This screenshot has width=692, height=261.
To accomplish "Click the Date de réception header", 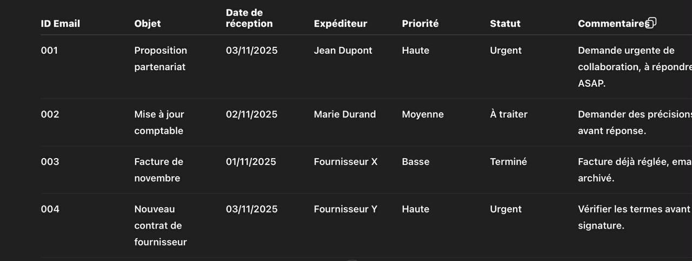I will pos(249,18).
